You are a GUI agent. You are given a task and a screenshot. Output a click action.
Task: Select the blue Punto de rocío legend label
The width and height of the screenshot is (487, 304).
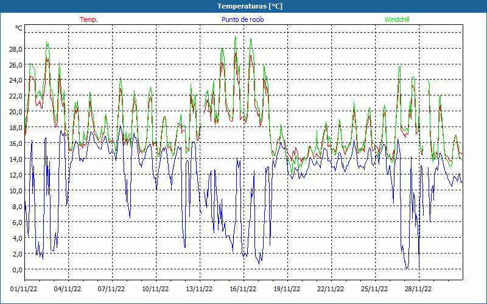(x=242, y=19)
